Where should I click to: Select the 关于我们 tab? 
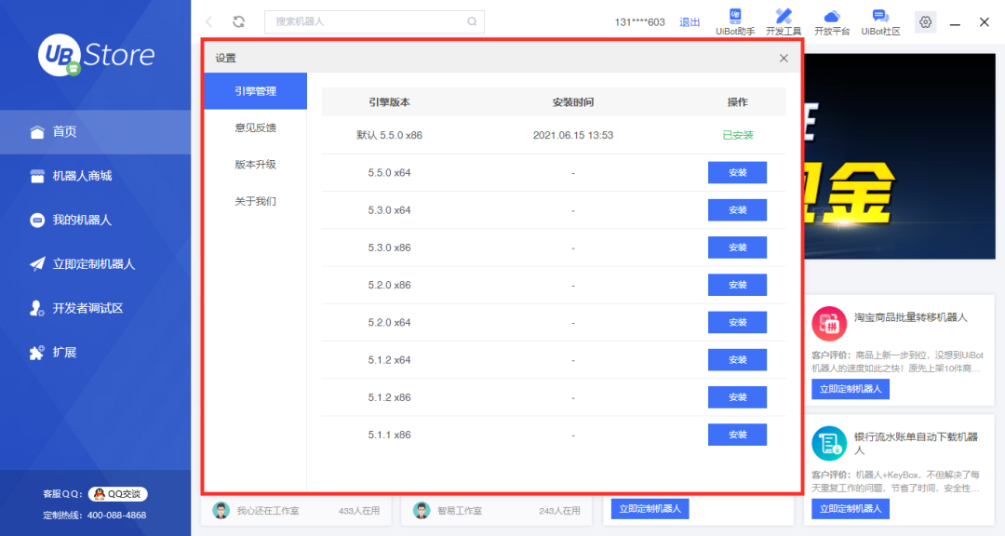click(x=255, y=201)
